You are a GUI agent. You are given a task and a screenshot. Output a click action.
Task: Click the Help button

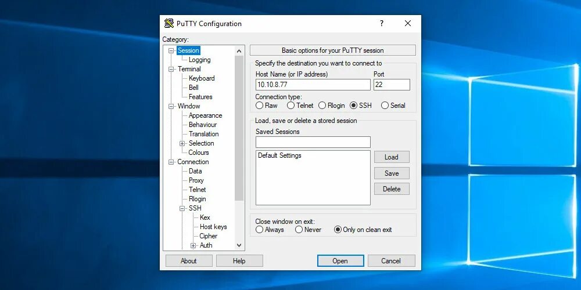(239, 261)
